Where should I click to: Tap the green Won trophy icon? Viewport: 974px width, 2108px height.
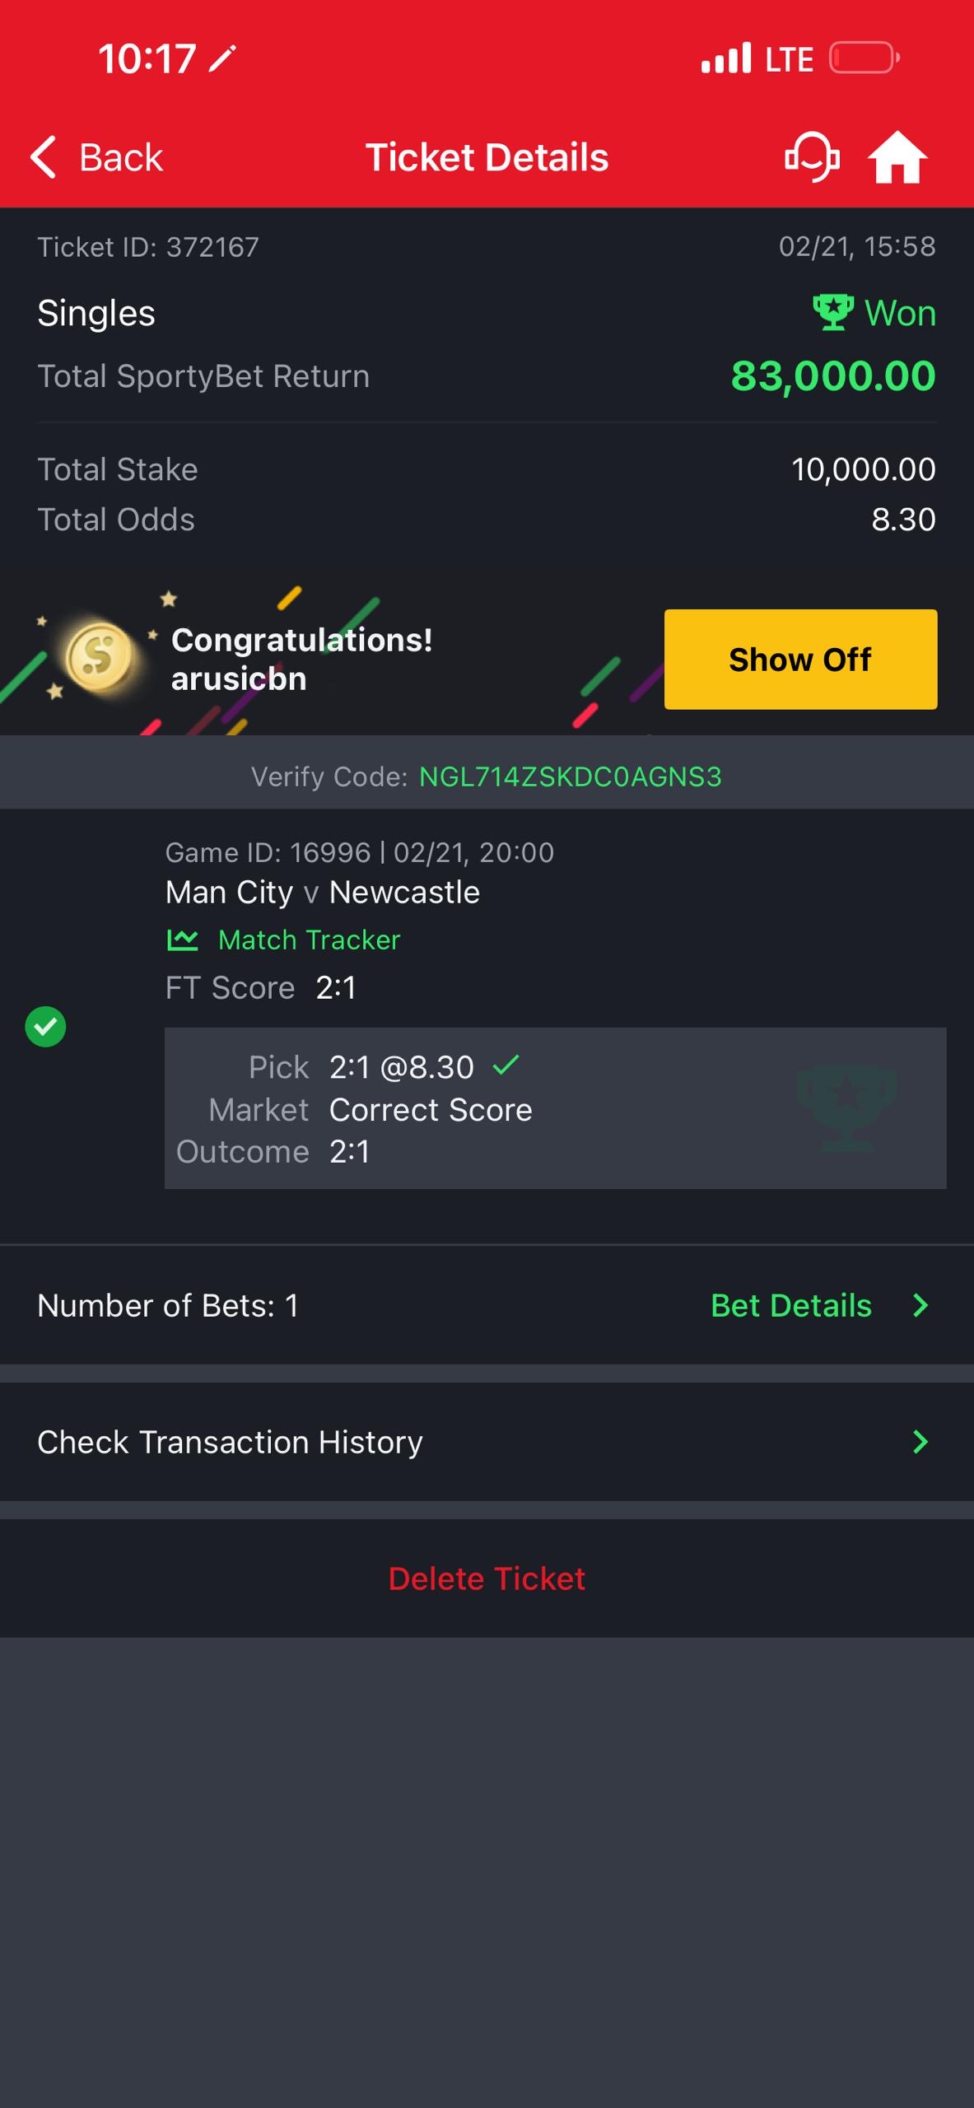pyautogui.click(x=833, y=313)
